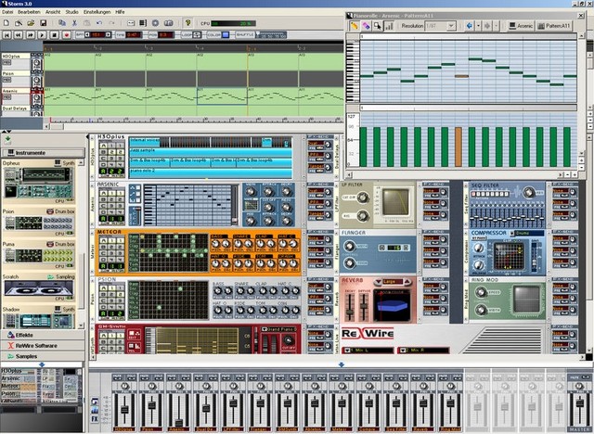Select pattern C in the H3Oplus module
The height and width of the screenshot is (434, 594).
(103, 159)
